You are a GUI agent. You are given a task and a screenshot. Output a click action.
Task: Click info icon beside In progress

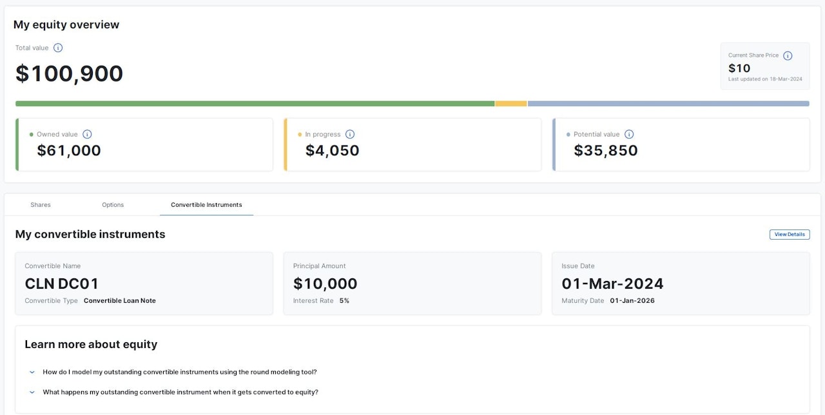[x=350, y=134]
